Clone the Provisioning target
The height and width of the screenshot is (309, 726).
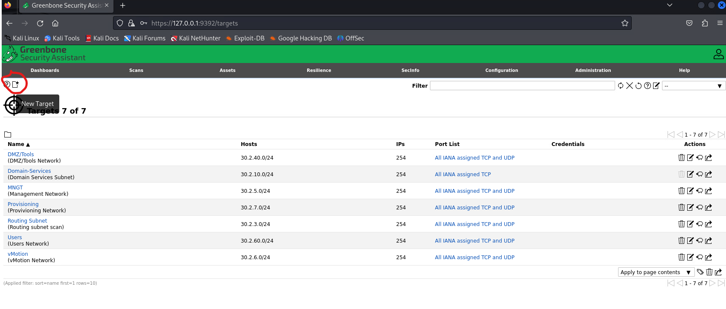pos(700,207)
